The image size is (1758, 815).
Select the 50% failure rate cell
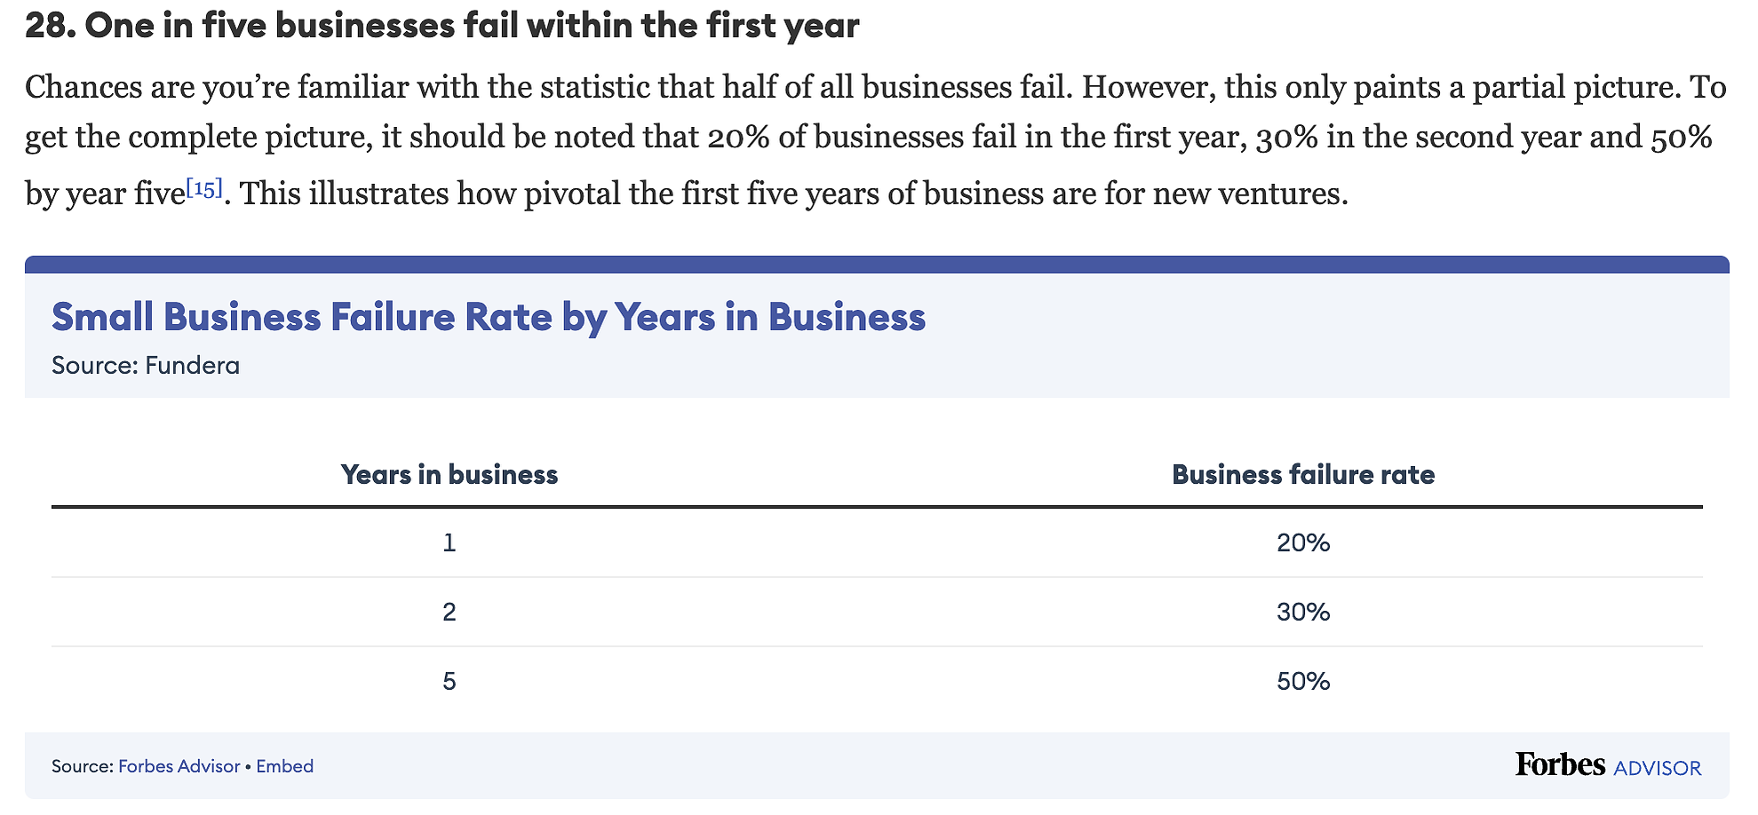click(1303, 681)
